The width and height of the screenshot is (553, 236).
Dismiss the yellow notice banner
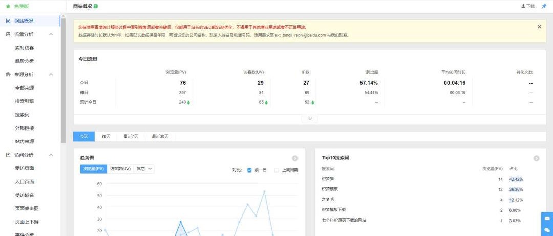tap(539, 27)
